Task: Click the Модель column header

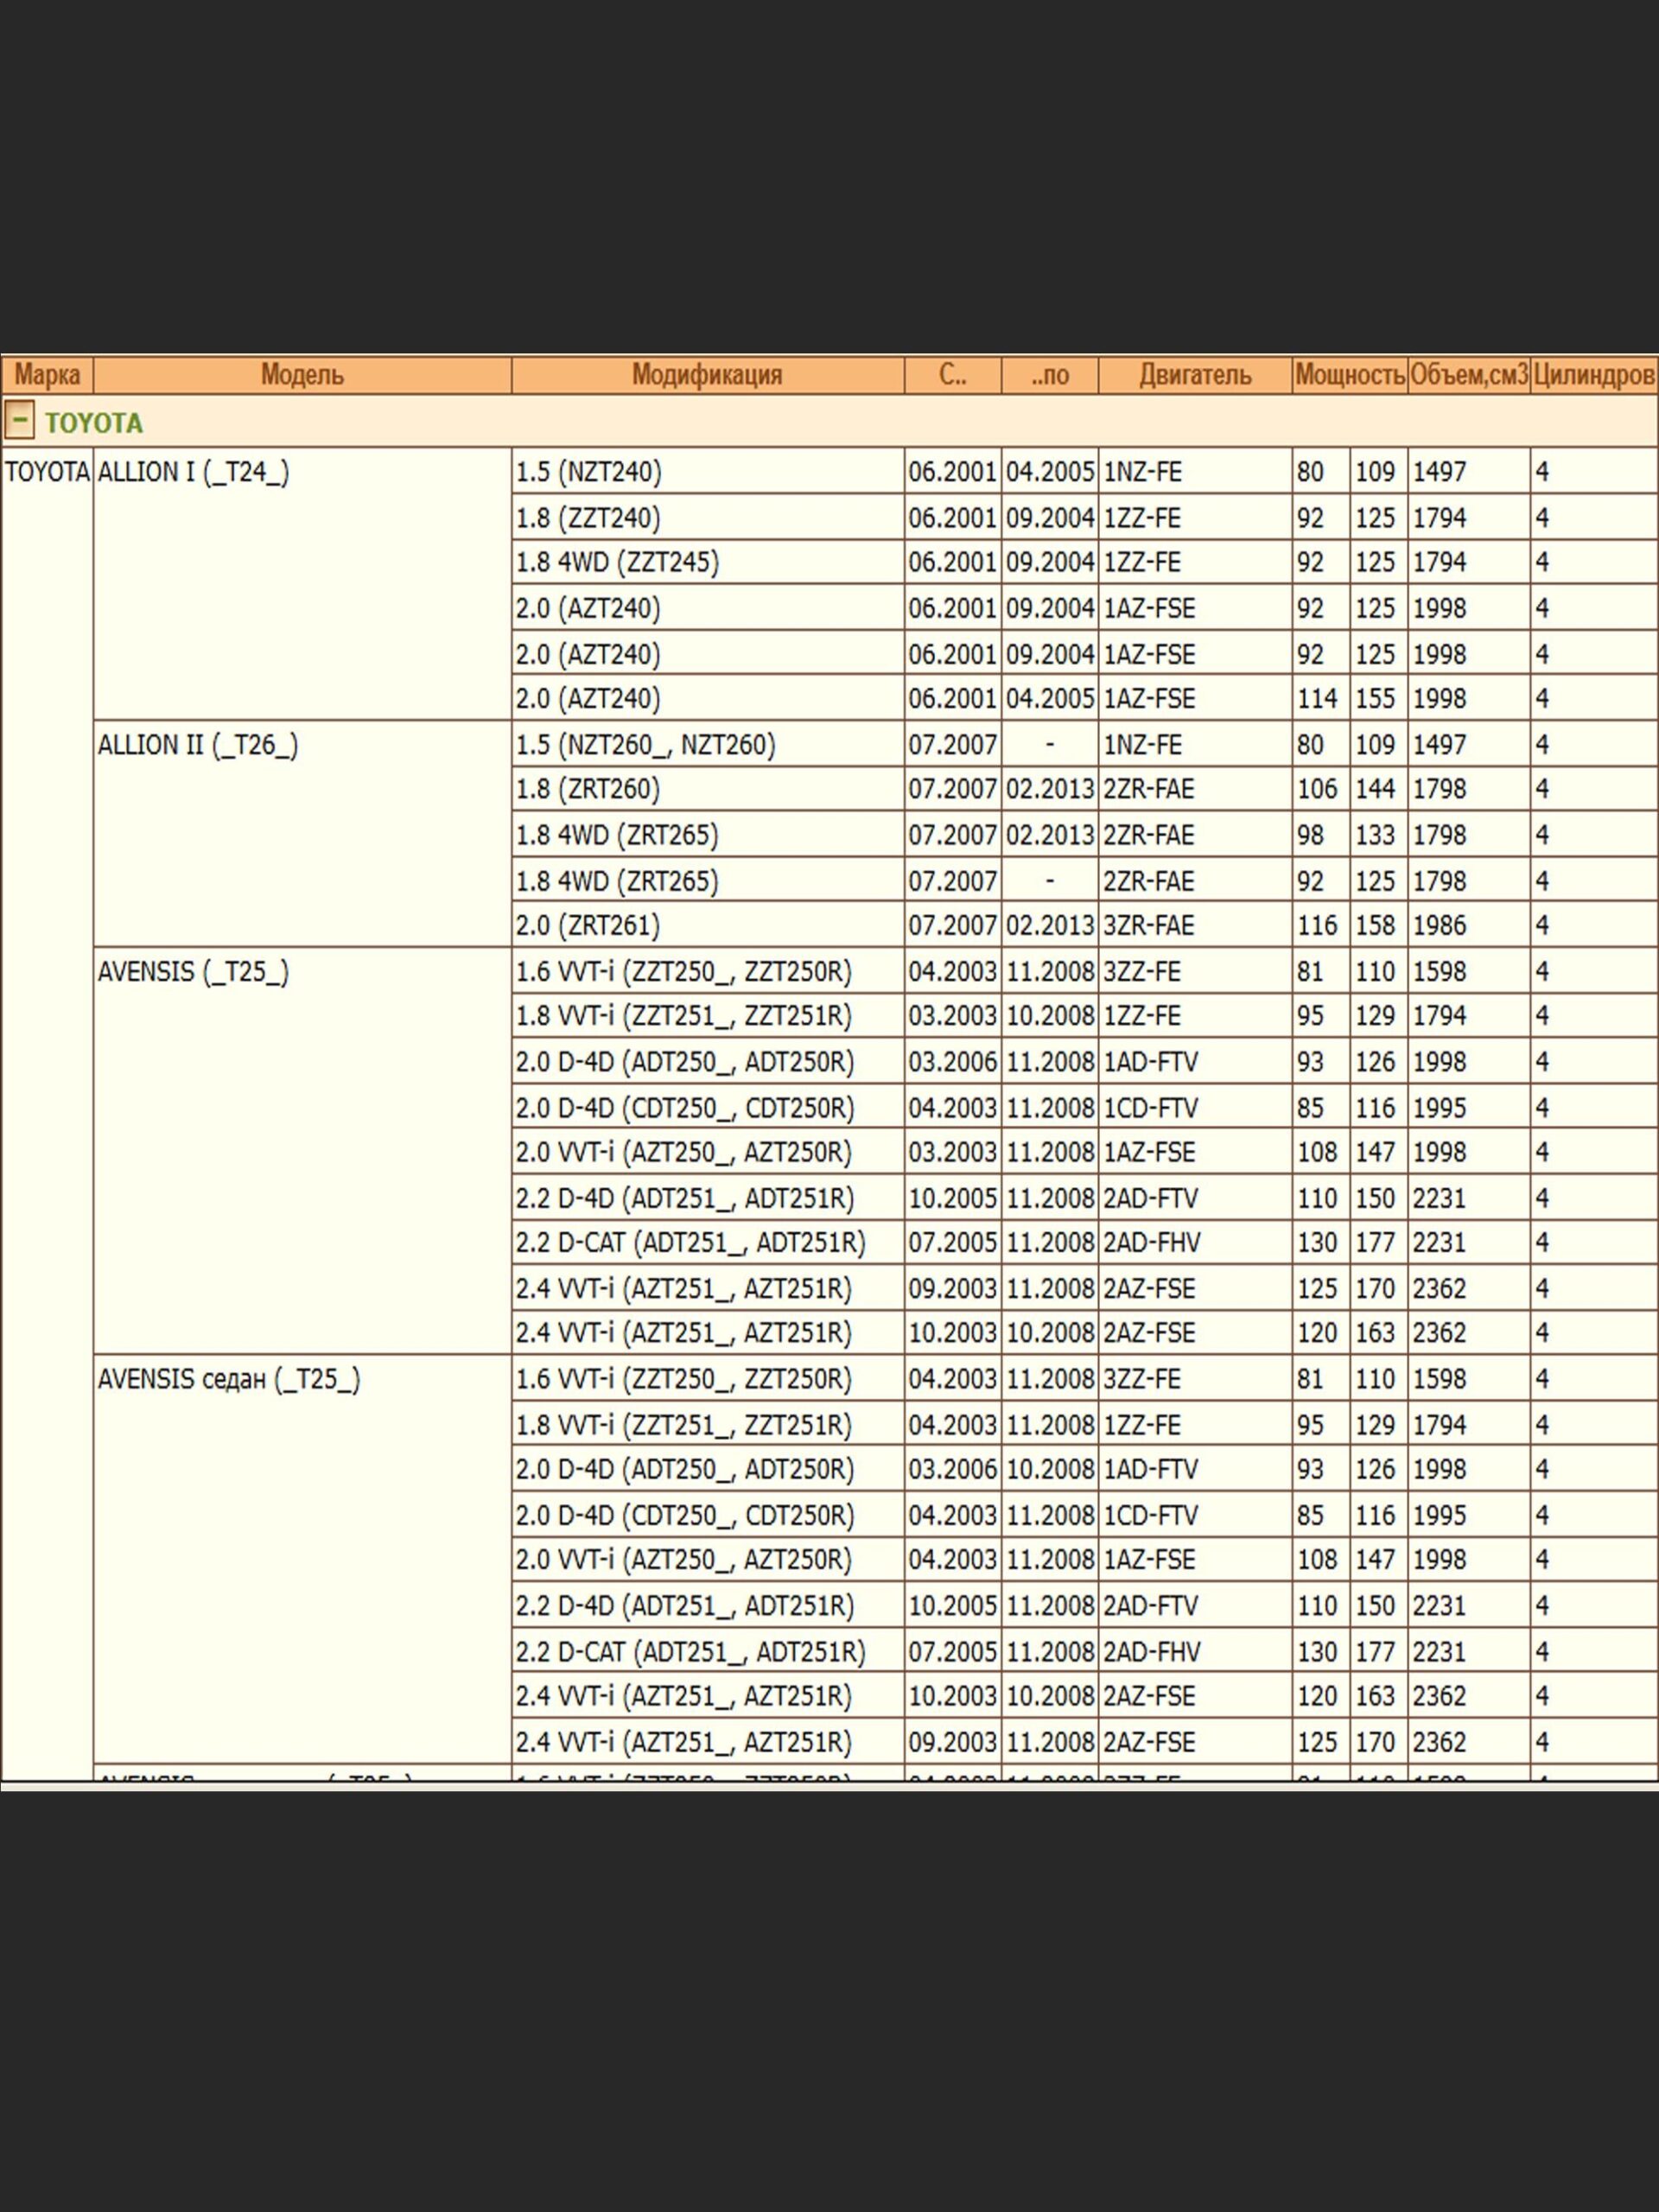Action: (302, 375)
